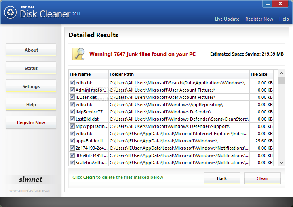Open the Help menu in the header
Image resolution: width=293 pixels, height=207 pixels.
284,19
